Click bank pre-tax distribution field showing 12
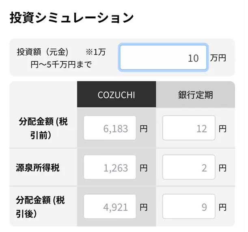The height and width of the screenshot is (232, 248). 189,128
